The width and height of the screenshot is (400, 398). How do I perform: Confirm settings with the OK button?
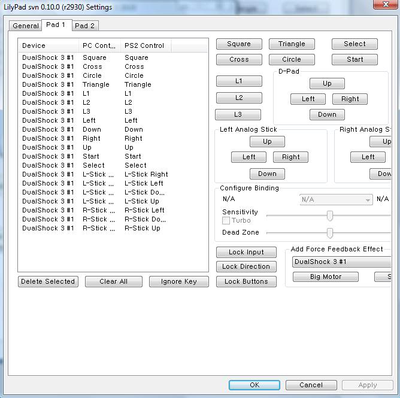pos(254,385)
